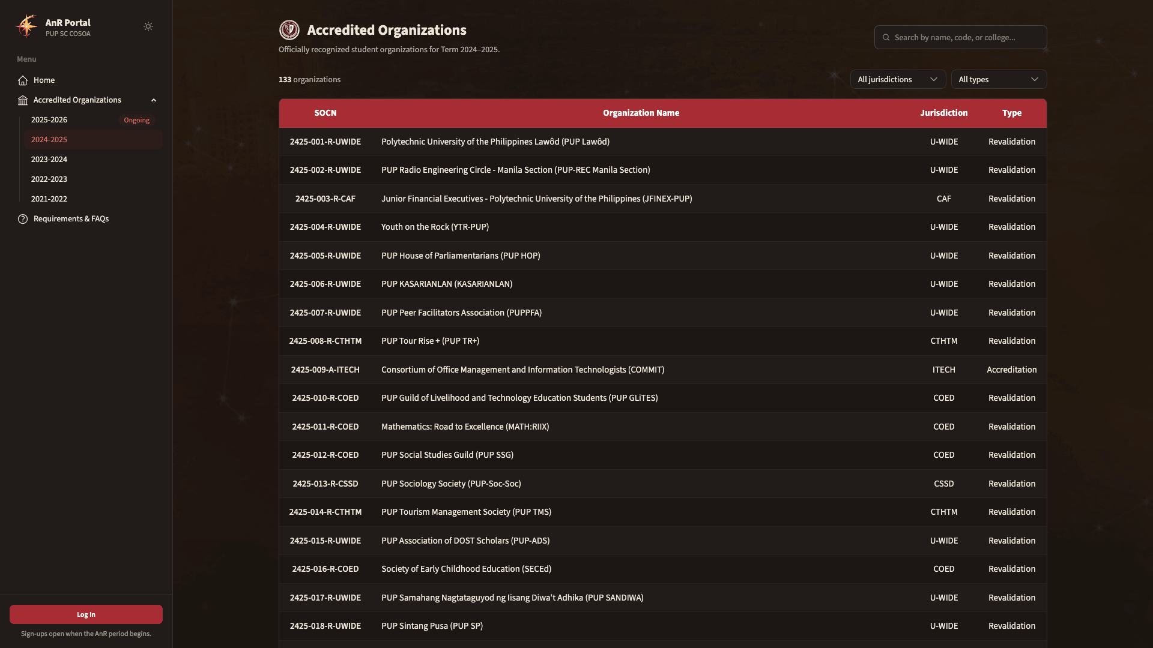
Task: Click the Log In button
Action: tap(86, 614)
